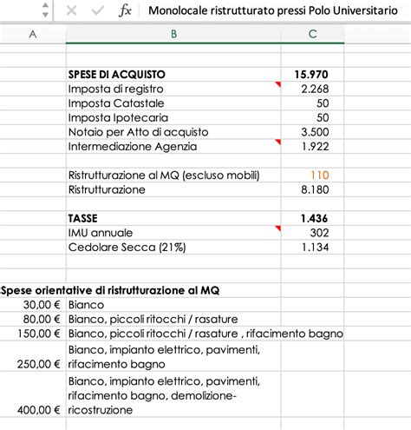Click the cancel (X) formula bar icon

[71, 11]
